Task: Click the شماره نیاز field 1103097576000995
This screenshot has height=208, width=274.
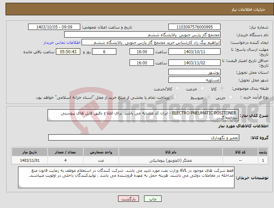Action: (194, 27)
